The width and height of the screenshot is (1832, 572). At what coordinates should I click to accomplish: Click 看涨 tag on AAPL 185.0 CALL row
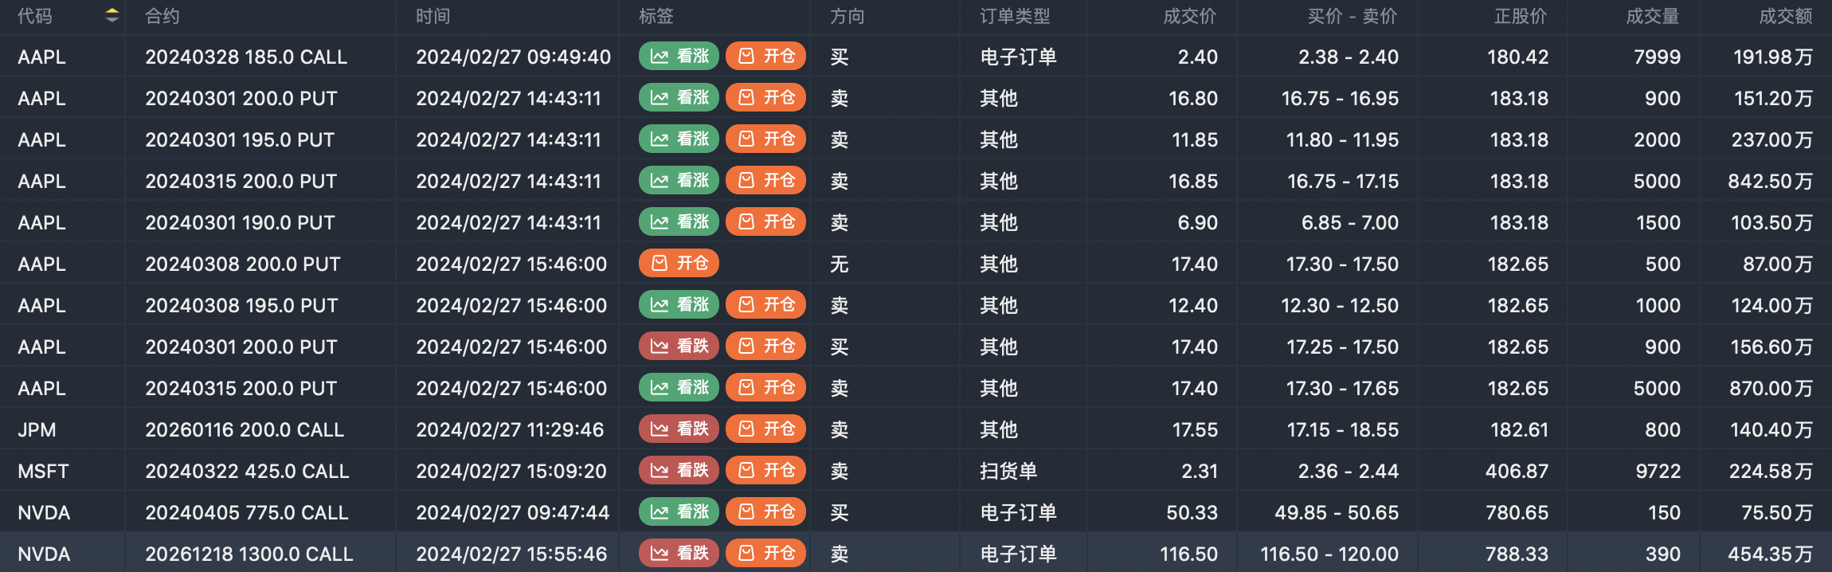[x=679, y=57]
